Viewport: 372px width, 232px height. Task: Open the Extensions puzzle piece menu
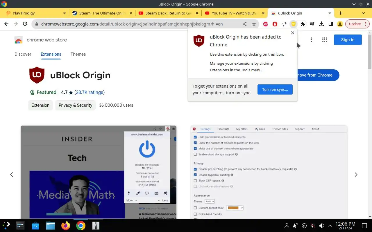point(303,24)
